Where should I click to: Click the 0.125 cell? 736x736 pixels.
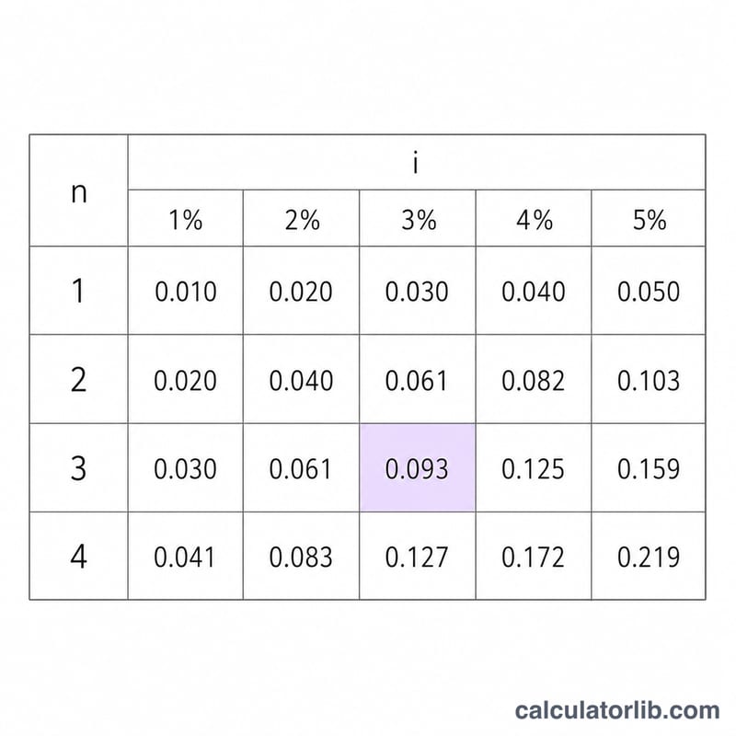(534, 468)
